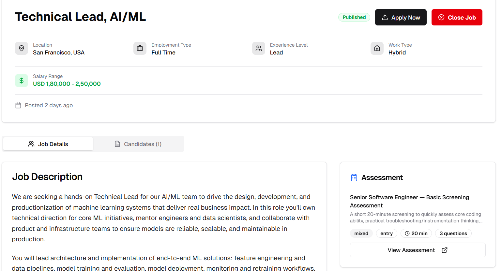Select the Job Details tab
The image size is (502, 271).
tap(48, 144)
